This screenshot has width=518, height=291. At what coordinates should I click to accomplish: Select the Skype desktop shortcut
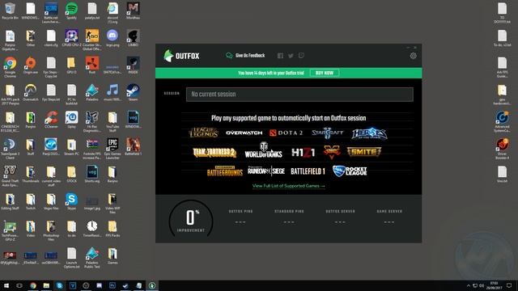71,201
